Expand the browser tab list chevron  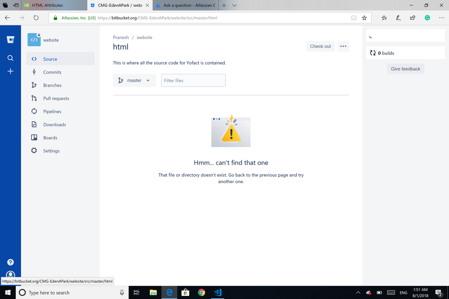pyautogui.click(x=234, y=5)
